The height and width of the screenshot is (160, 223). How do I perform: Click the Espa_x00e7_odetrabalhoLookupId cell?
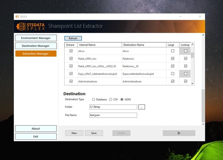point(100,74)
